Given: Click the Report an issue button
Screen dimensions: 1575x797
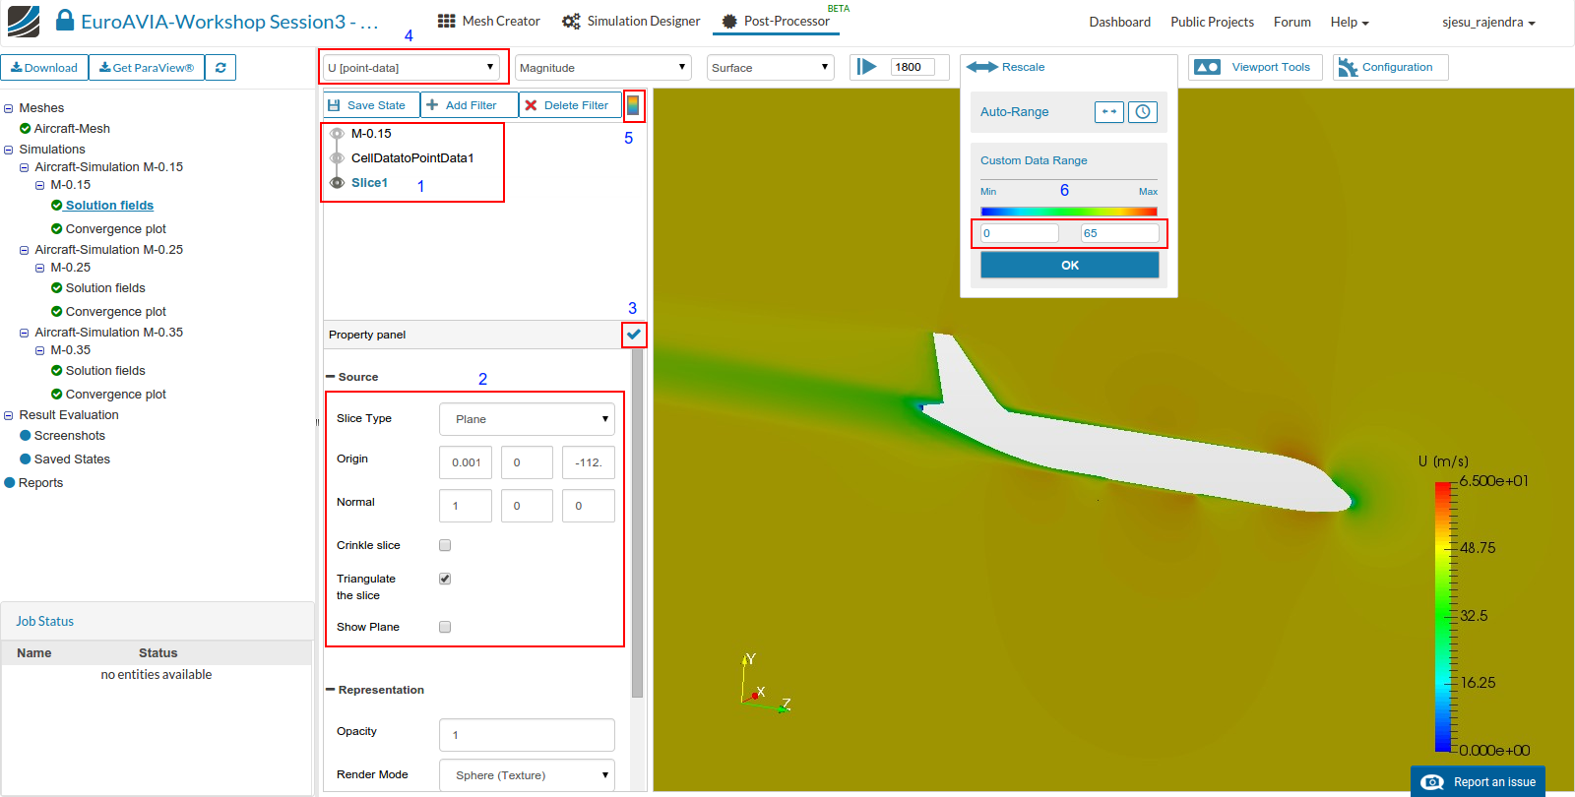Looking at the screenshot, I should point(1478,781).
